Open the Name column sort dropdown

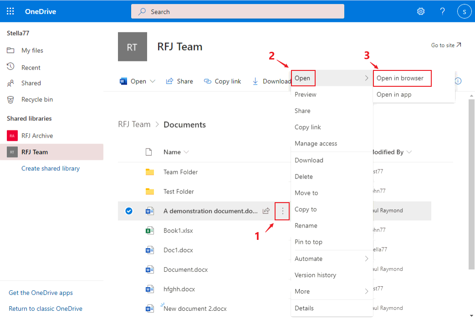pyautogui.click(x=186, y=152)
